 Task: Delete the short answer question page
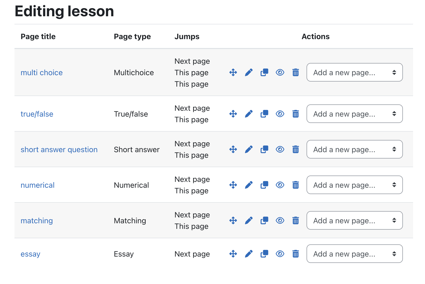[296, 149]
